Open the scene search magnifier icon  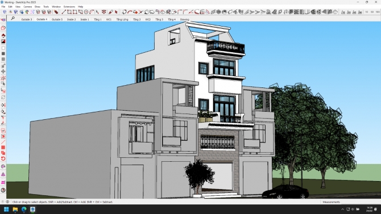click(x=13, y=18)
